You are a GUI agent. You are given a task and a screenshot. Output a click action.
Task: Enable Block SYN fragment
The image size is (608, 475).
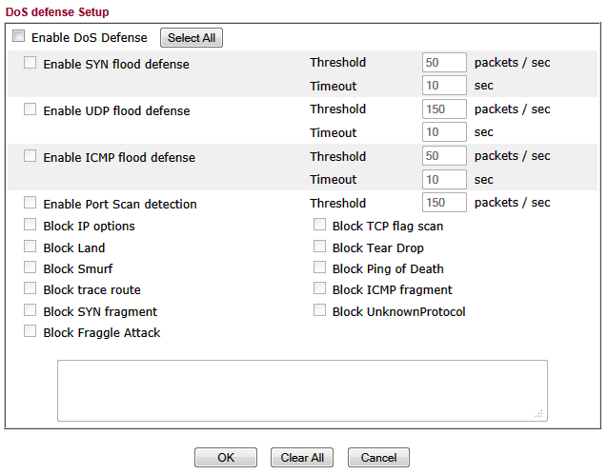[x=30, y=310]
